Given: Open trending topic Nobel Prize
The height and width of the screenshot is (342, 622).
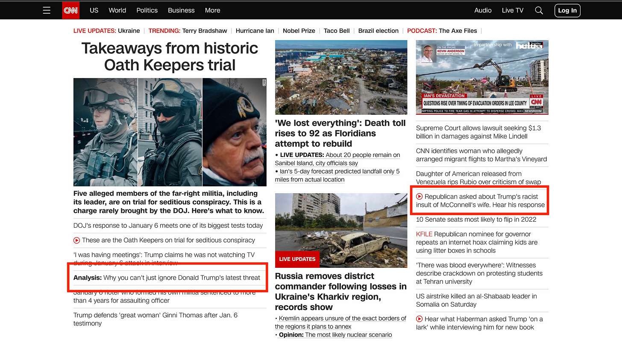Looking at the screenshot, I should (299, 31).
